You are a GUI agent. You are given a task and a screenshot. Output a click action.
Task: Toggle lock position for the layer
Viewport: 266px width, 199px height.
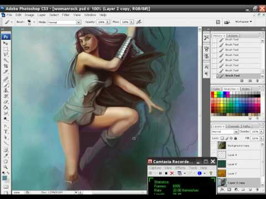pyautogui.click(x=231, y=138)
